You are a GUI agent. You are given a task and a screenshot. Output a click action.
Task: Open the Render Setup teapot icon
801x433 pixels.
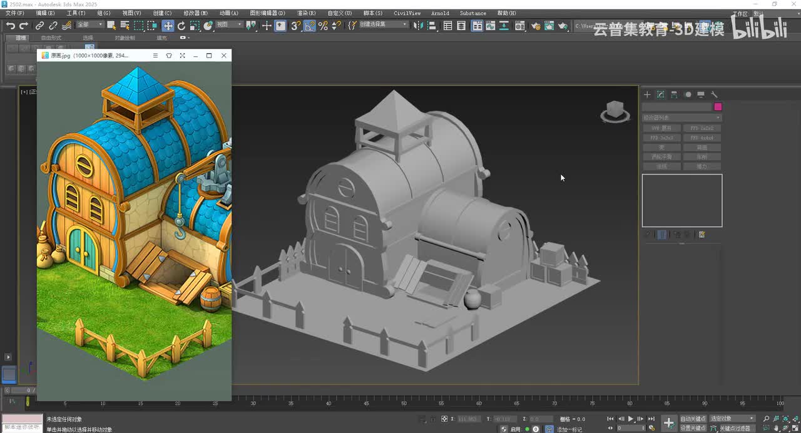tap(536, 26)
